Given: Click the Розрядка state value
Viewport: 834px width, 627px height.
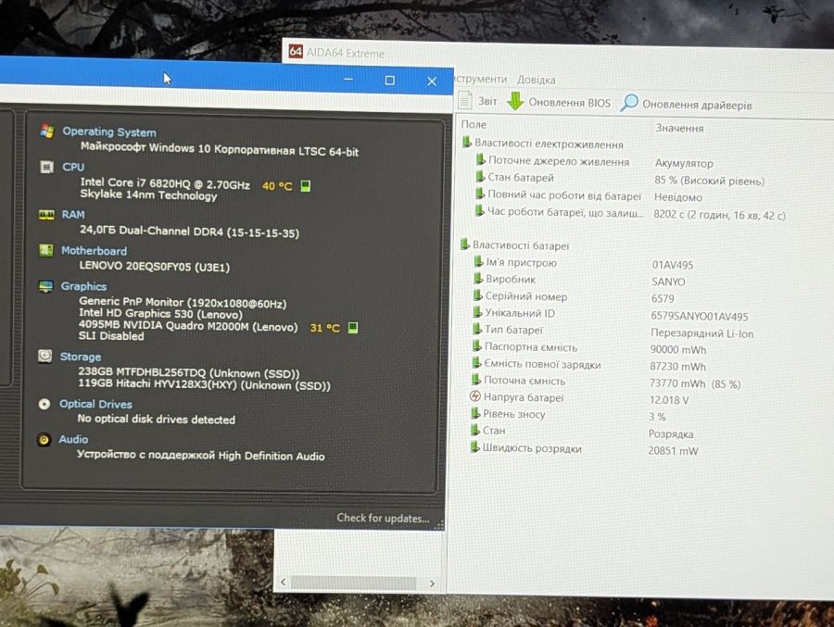Looking at the screenshot, I should click(x=671, y=434).
